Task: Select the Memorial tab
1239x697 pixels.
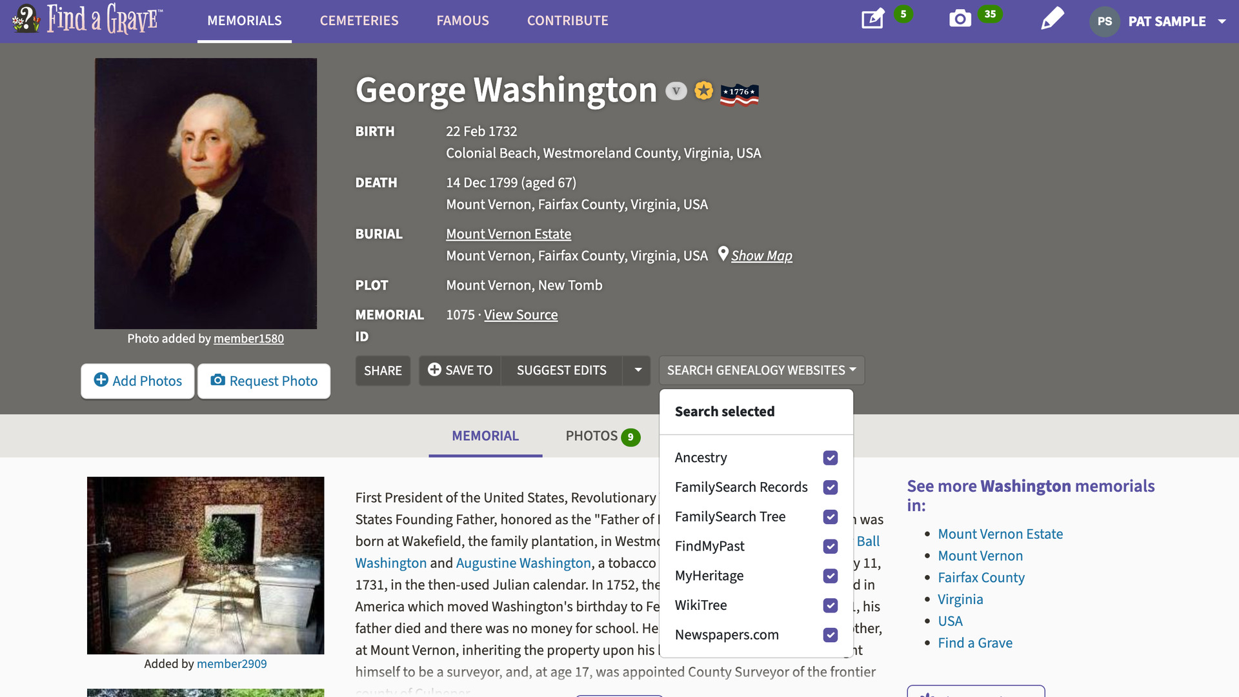Action: click(x=485, y=436)
